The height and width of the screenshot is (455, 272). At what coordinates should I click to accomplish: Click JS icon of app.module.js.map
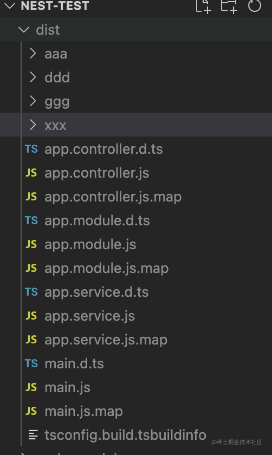coord(31,268)
